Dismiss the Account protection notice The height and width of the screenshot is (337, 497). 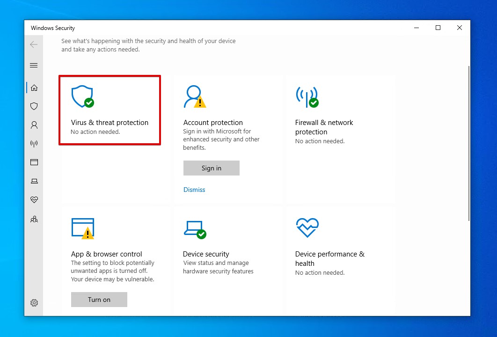pyautogui.click(x=194, y=190)
